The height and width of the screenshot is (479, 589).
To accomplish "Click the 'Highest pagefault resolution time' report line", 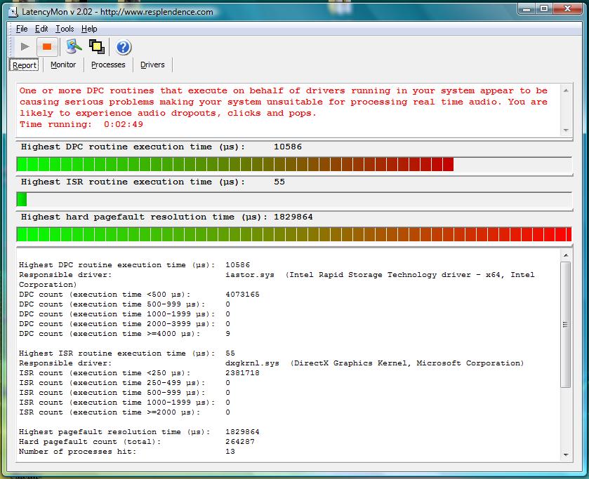I will click(139, 432).
